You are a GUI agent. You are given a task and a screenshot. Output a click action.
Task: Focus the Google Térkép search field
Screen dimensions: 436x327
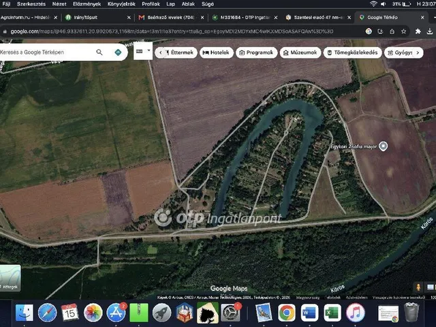[46, 52]
